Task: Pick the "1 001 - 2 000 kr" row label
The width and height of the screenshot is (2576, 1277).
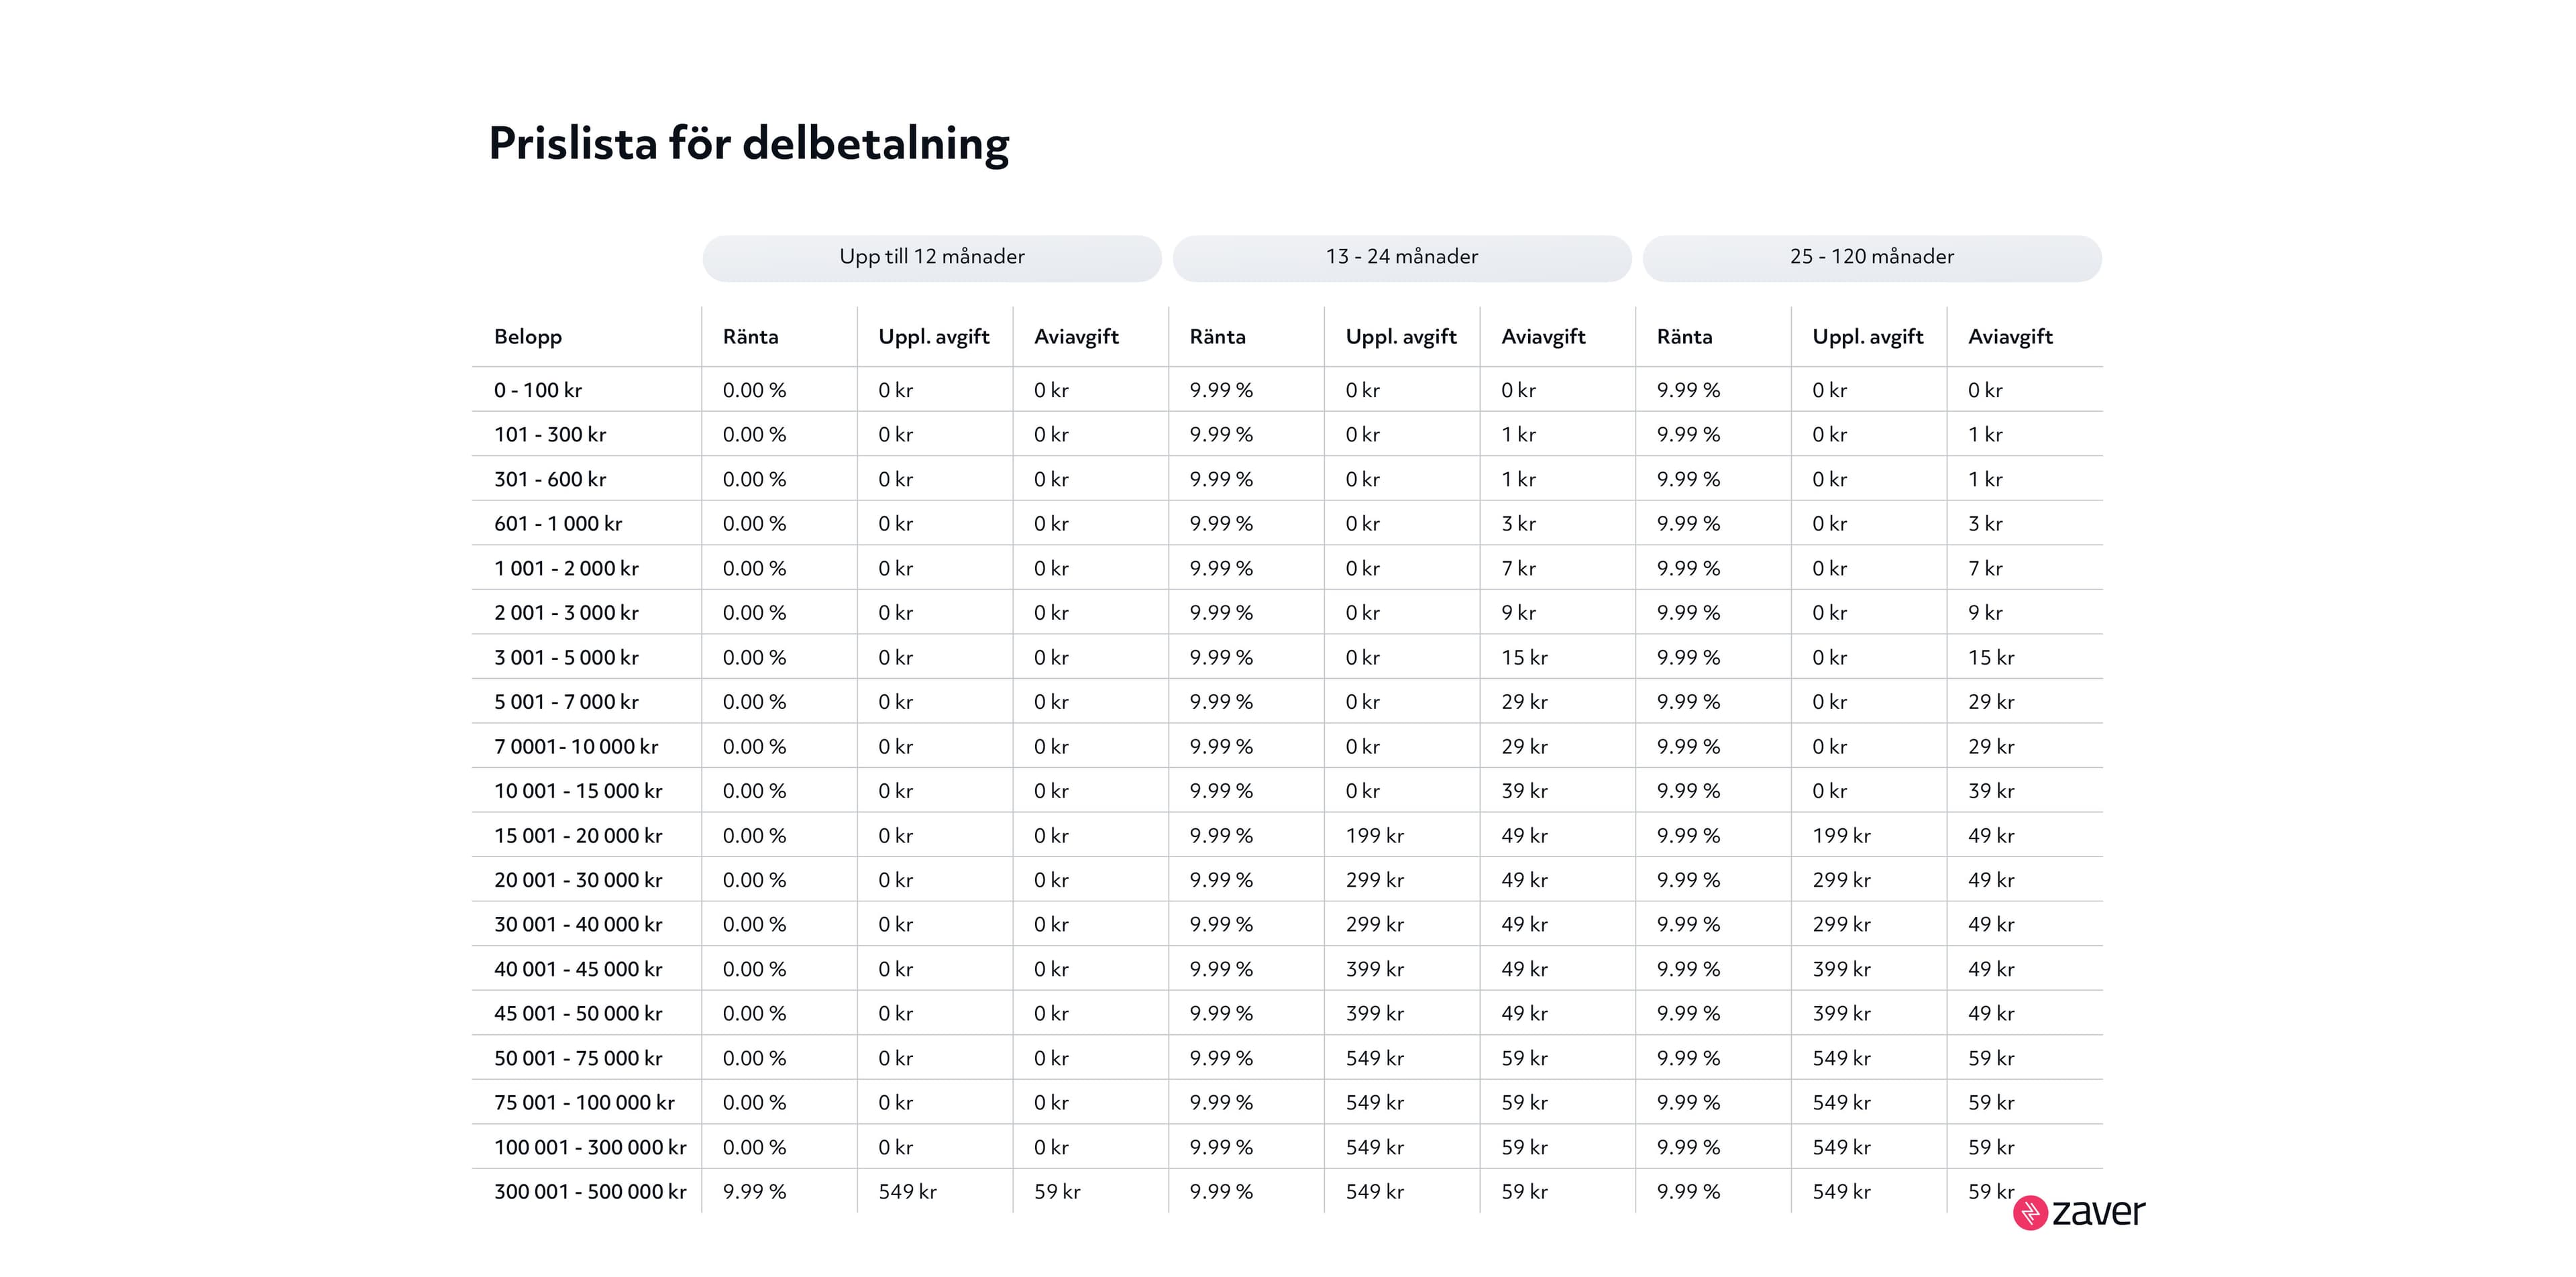Action: [566, 569]
